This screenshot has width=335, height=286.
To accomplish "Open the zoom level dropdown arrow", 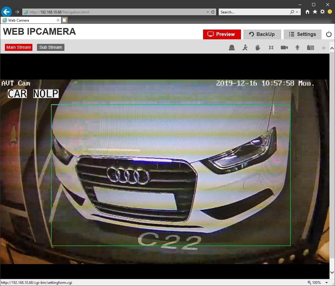I will pyautogui.click(x=326, y=283).
